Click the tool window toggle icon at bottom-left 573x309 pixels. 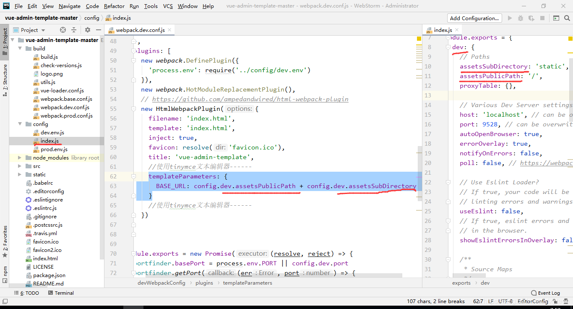[5, 301]
